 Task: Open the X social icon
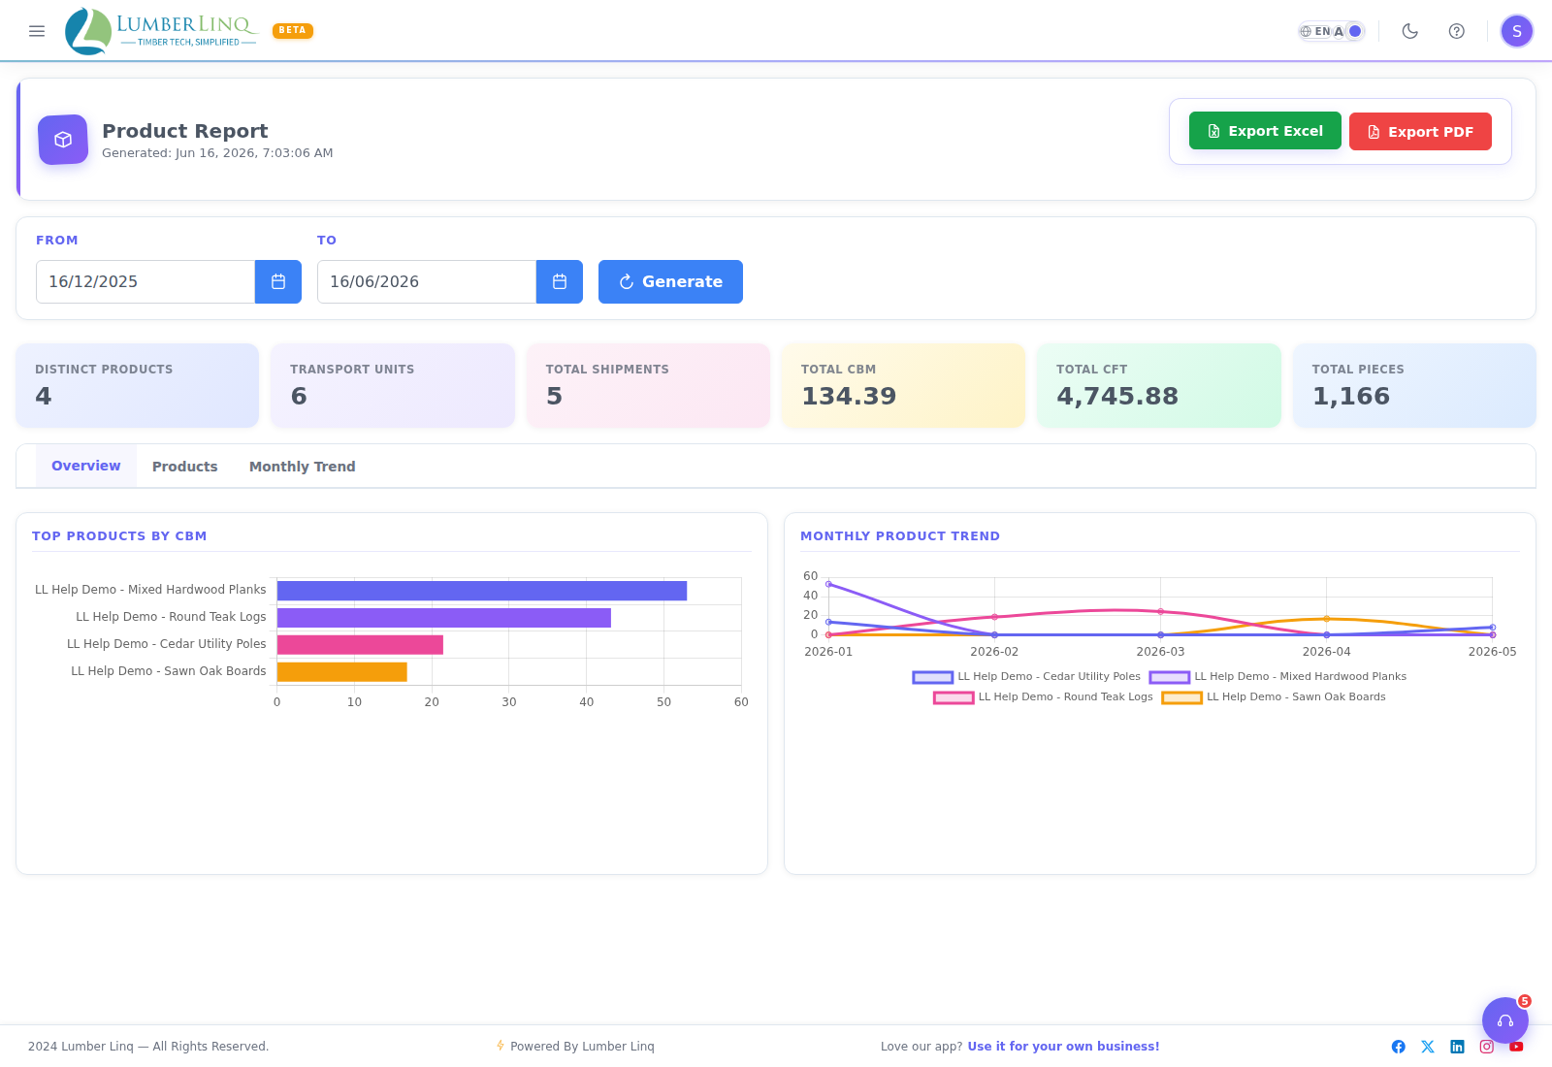point(1428,1047)
